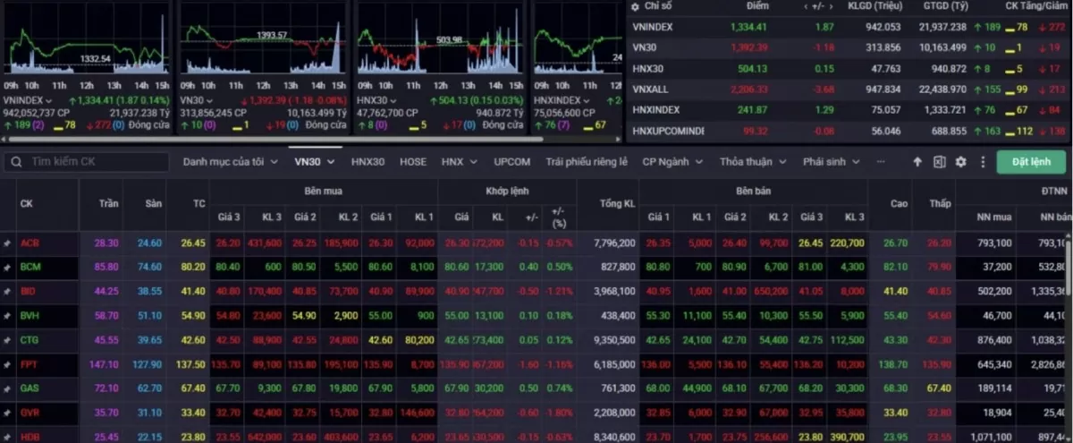Open the vertical three-dot menu
Viewport: 1073px width, 443px height.
[x=981, y=162]
